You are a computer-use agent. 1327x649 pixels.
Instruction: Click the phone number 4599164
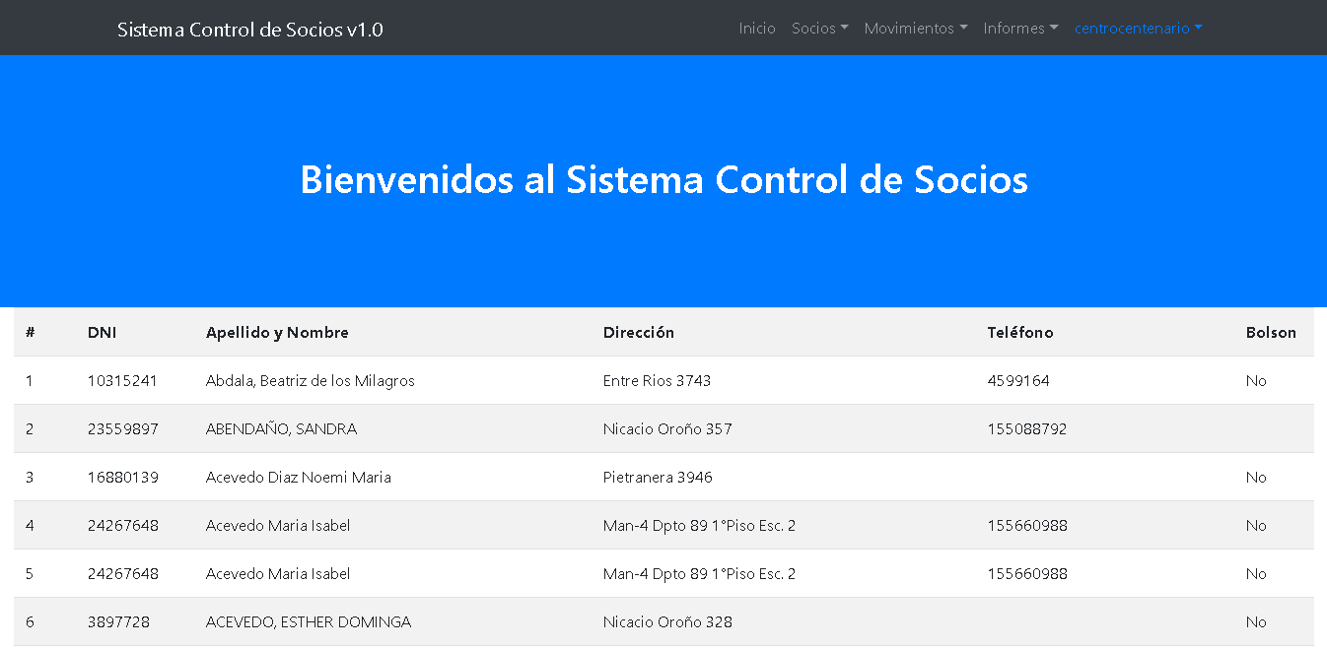point(1017,381)
